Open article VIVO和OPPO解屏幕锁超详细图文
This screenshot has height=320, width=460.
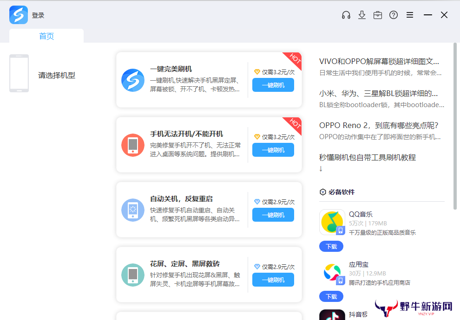379,62
